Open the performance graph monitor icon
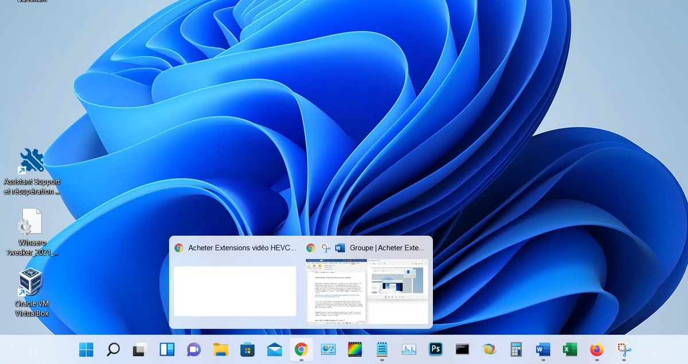The width and height of the screenshot is (688, 364). (x=409, y=349)
